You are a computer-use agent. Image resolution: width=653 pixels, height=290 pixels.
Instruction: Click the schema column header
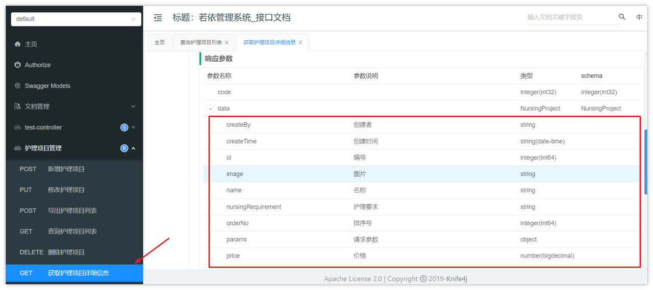tap(592, 76)
